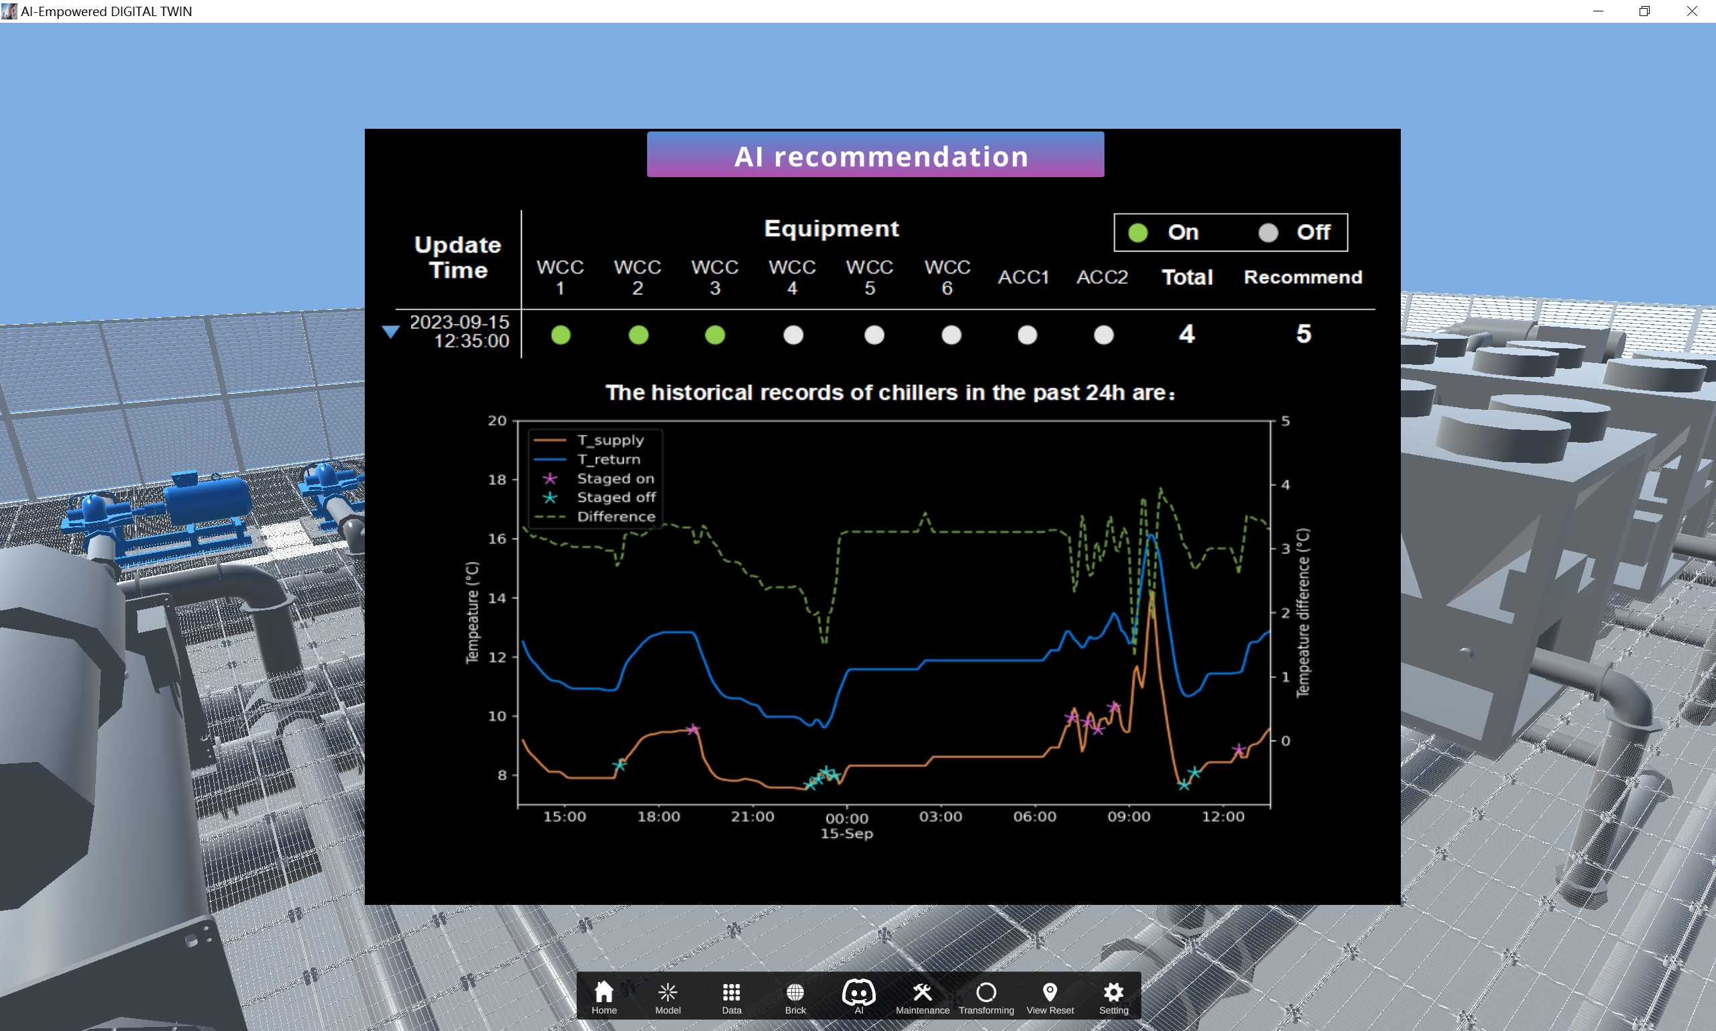Viewport: 1716px width, 1031px height.
Task: Toggle WCC 1 status indicator to off
Action: tap(561, 335)
